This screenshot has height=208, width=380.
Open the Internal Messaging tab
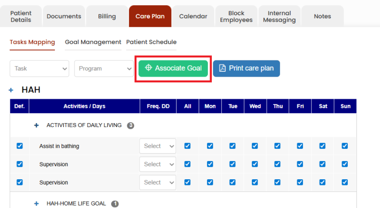tap(279, 16)
